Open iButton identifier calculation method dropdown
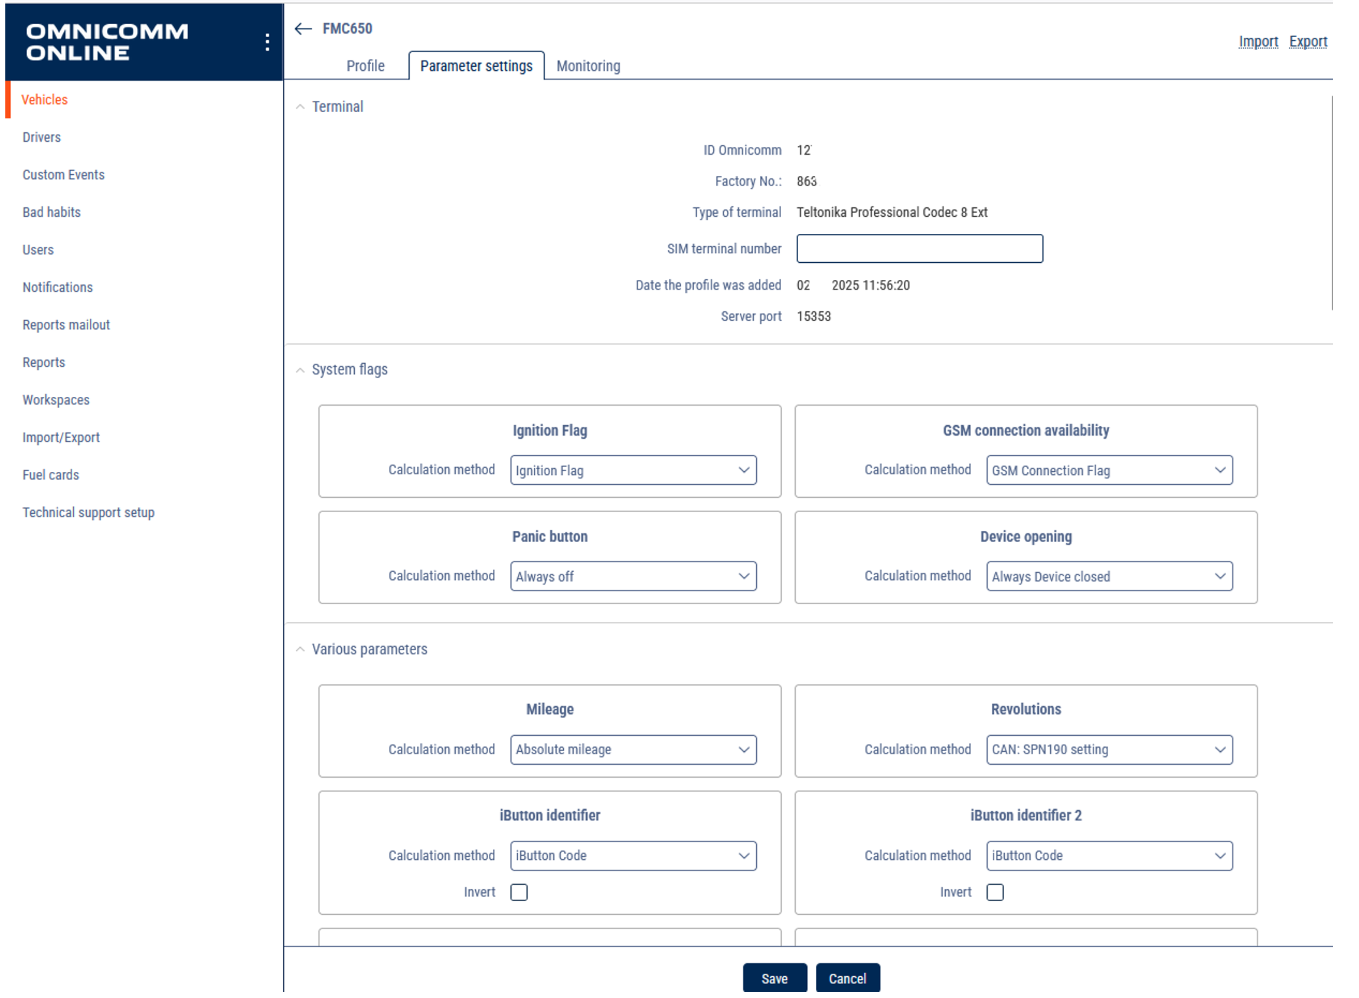Screen dimensions: 1359x998 [x=633, y=856]
